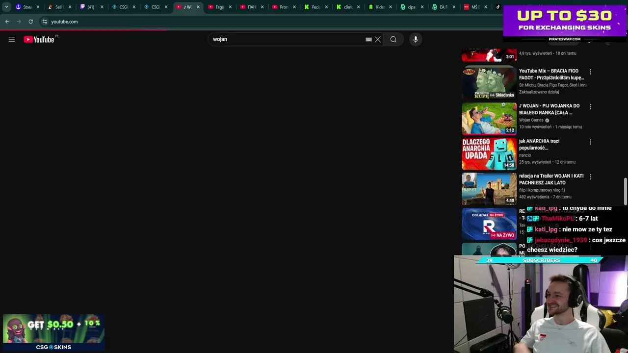Click 'Zaktualizowano dzisiaj' text
628x353 pixels.
539,92
